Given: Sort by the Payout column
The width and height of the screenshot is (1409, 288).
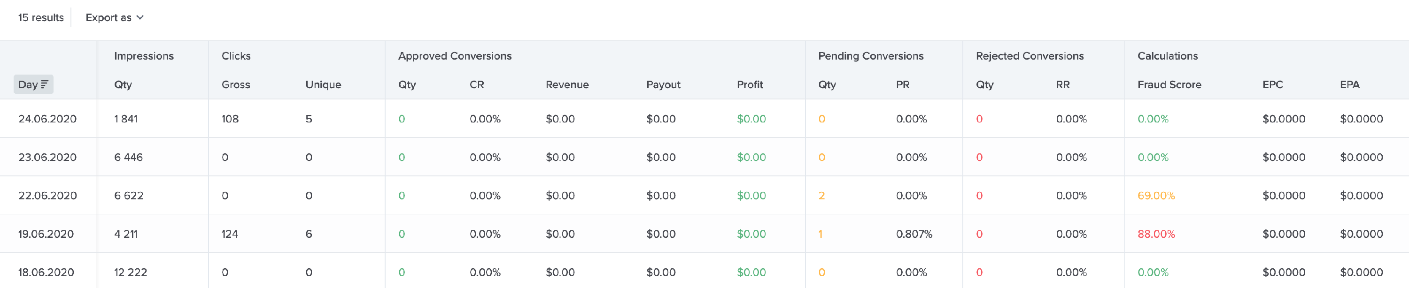Looking at the screenshot, I should (x=663, y=85).
